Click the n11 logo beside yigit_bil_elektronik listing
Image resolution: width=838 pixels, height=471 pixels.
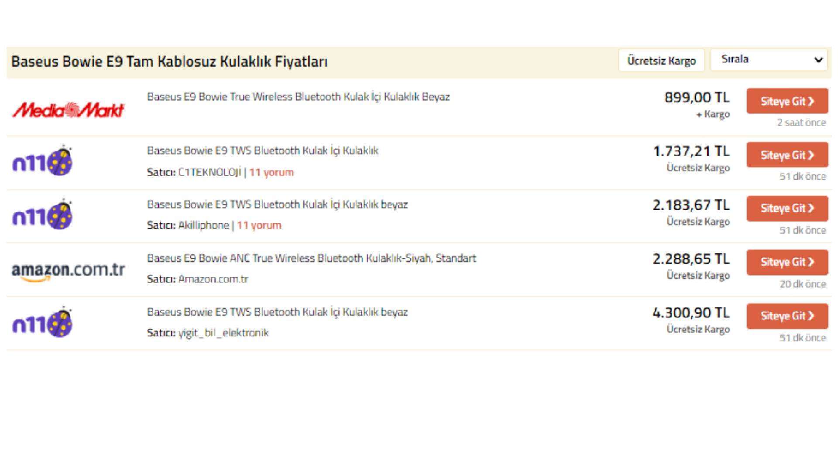pos(42,322)
